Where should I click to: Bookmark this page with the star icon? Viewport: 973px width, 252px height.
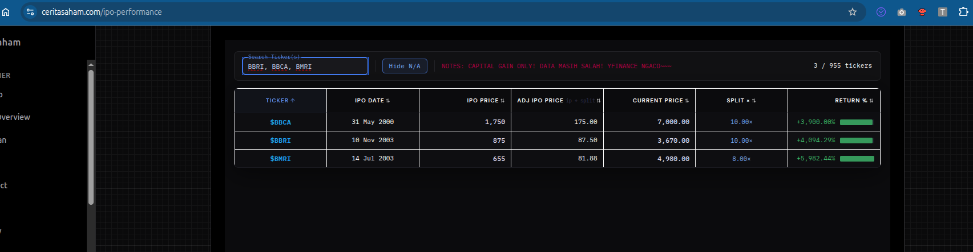(853, 12)
